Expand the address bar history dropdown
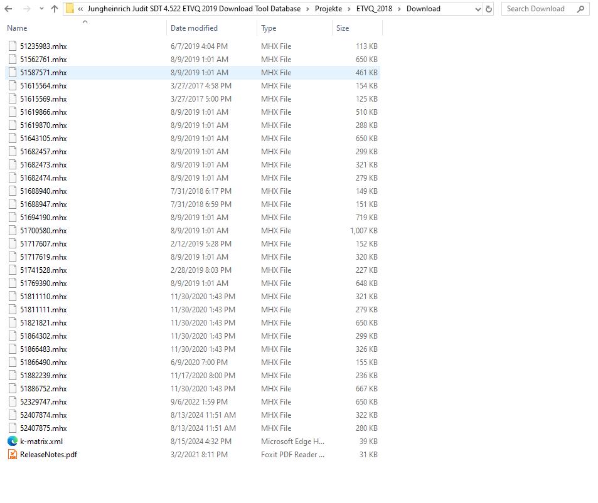Screen dimensions: 598x503 478,9
